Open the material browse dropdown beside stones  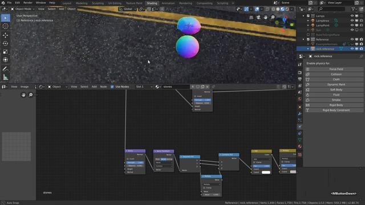158,87
